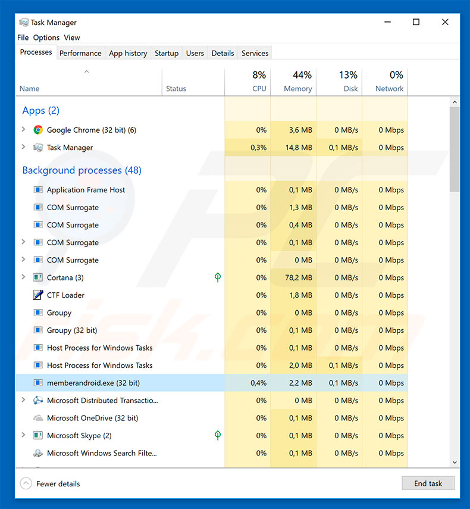Click the scrollbar down arrow
Screen dimensions: 470x509
455,462
